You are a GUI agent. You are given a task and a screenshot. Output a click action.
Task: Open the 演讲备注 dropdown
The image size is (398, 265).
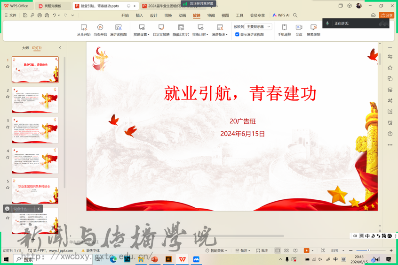tap(219, 34)
